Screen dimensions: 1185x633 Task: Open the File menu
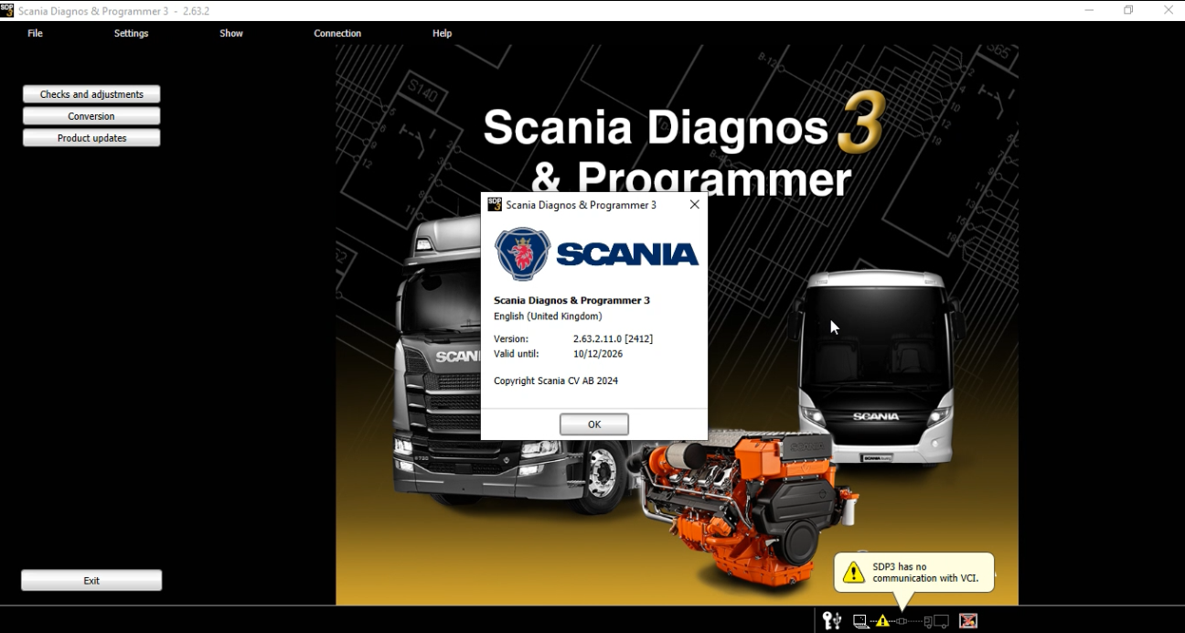click(x=35, y=33)
